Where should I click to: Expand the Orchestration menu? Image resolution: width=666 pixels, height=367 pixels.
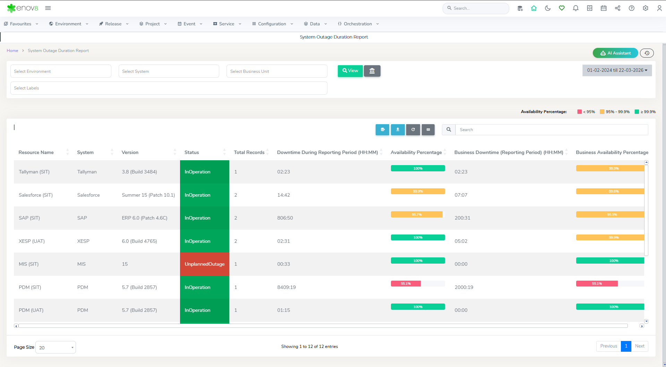coord(358,24)
